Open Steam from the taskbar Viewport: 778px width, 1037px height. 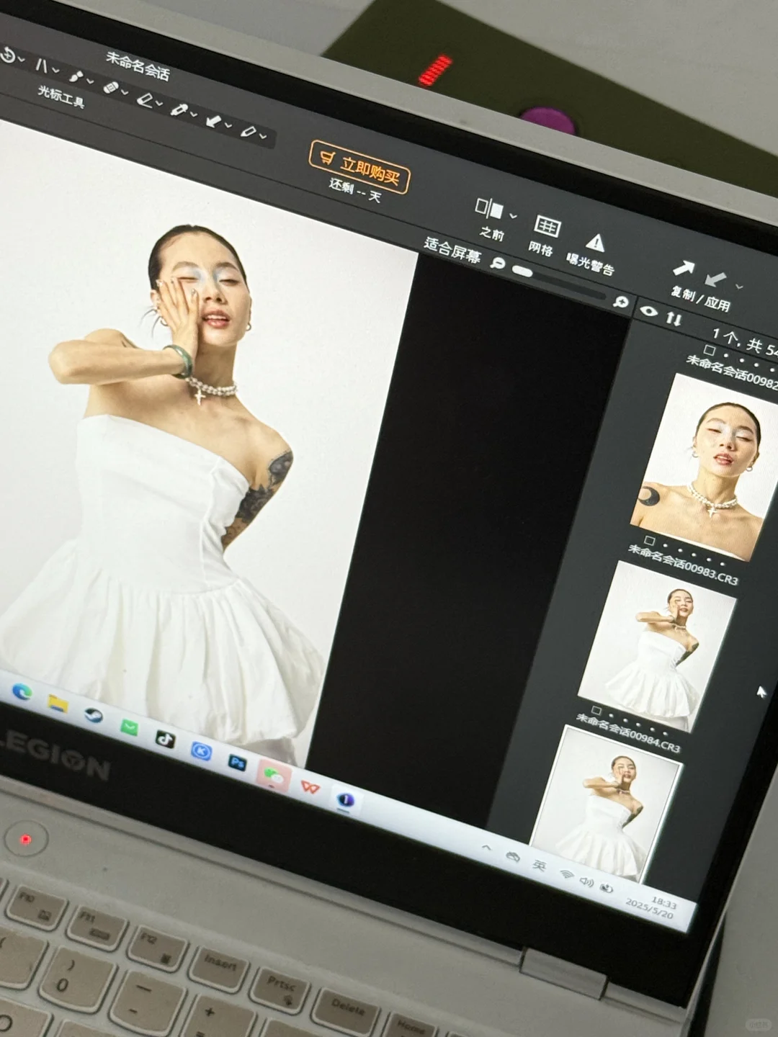94,715
